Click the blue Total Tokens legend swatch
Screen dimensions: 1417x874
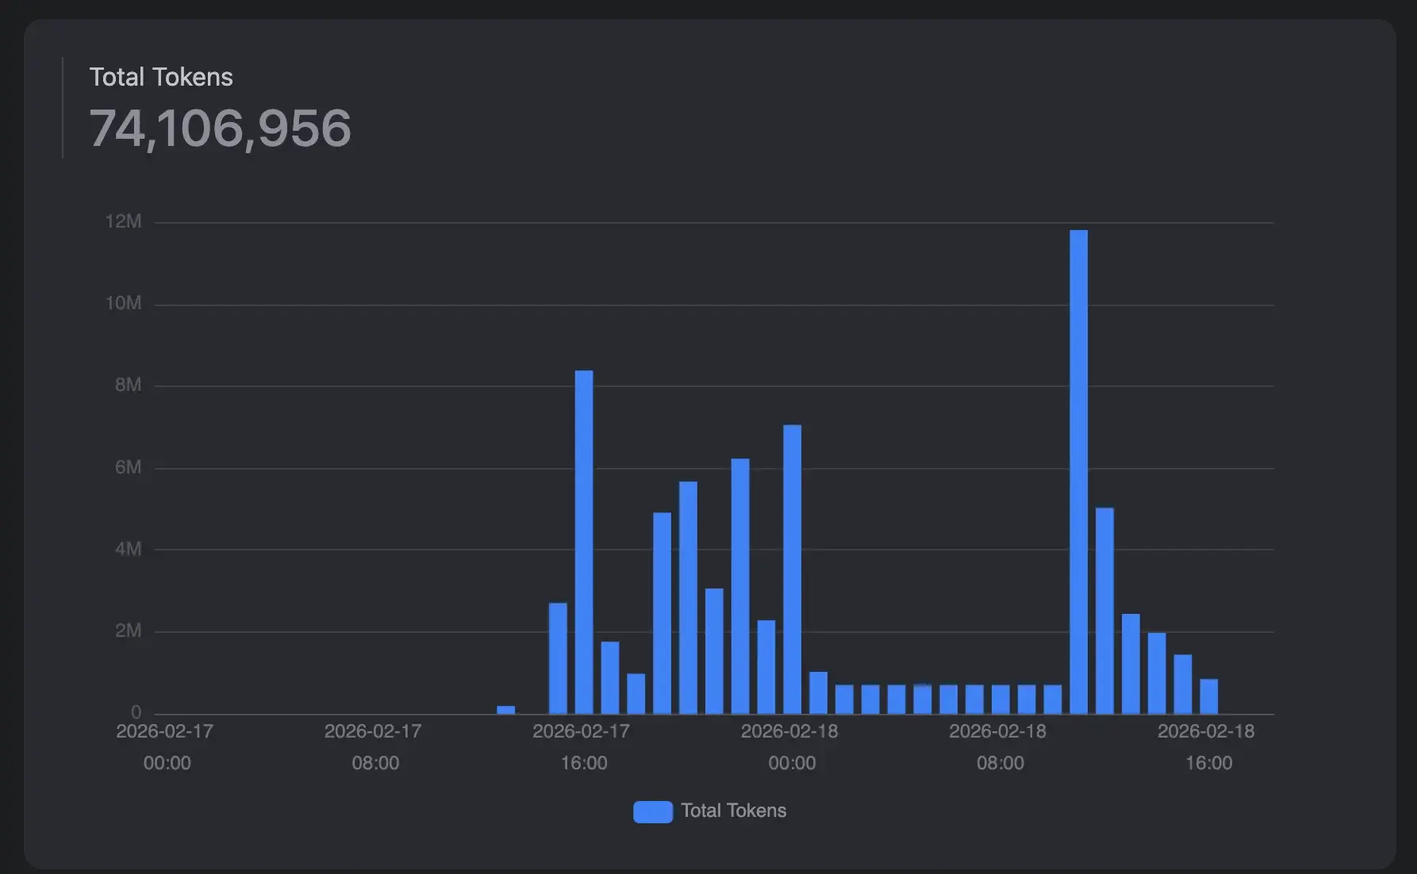click(652, 811)
